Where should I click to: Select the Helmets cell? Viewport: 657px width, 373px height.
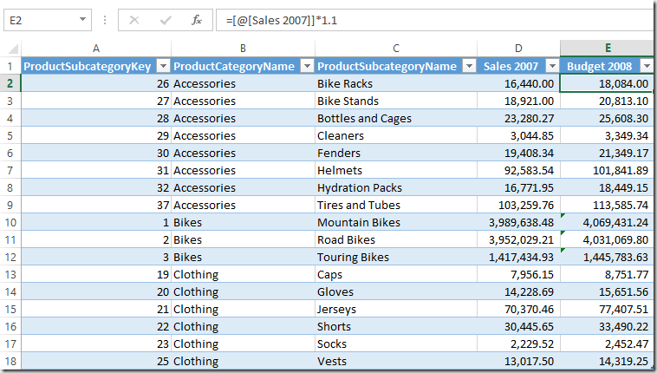[395, 170]
